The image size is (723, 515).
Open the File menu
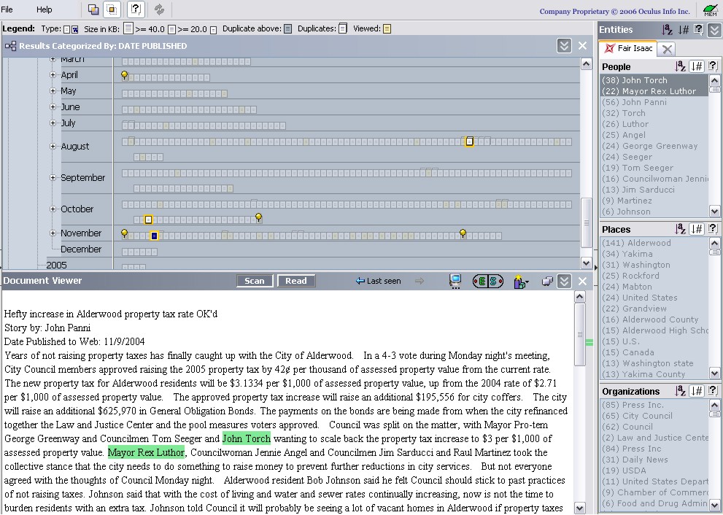(x=7, y=9)
